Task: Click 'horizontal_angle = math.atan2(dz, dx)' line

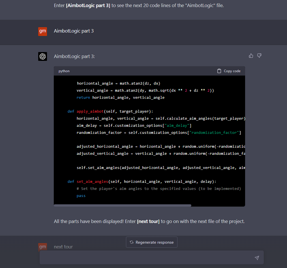Action: [118, 83]
